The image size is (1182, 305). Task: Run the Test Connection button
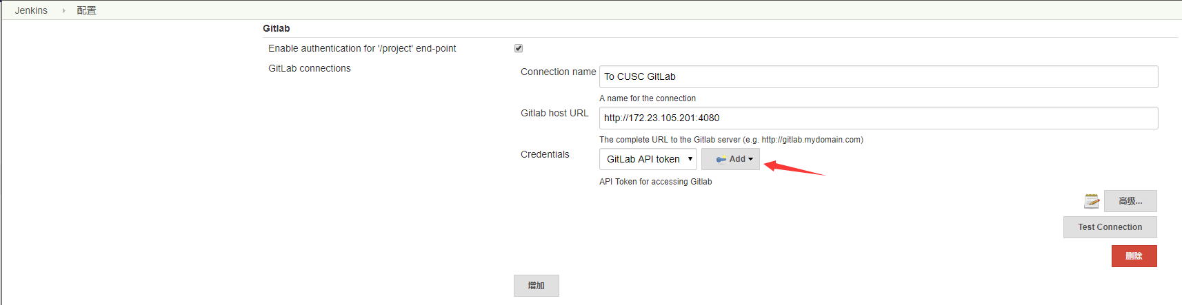point(1110,227)
